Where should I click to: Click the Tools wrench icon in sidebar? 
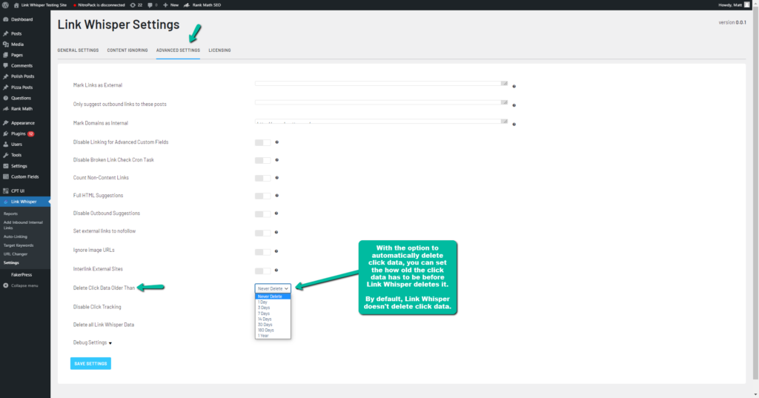pyautogui.click(x=6, y=155)
